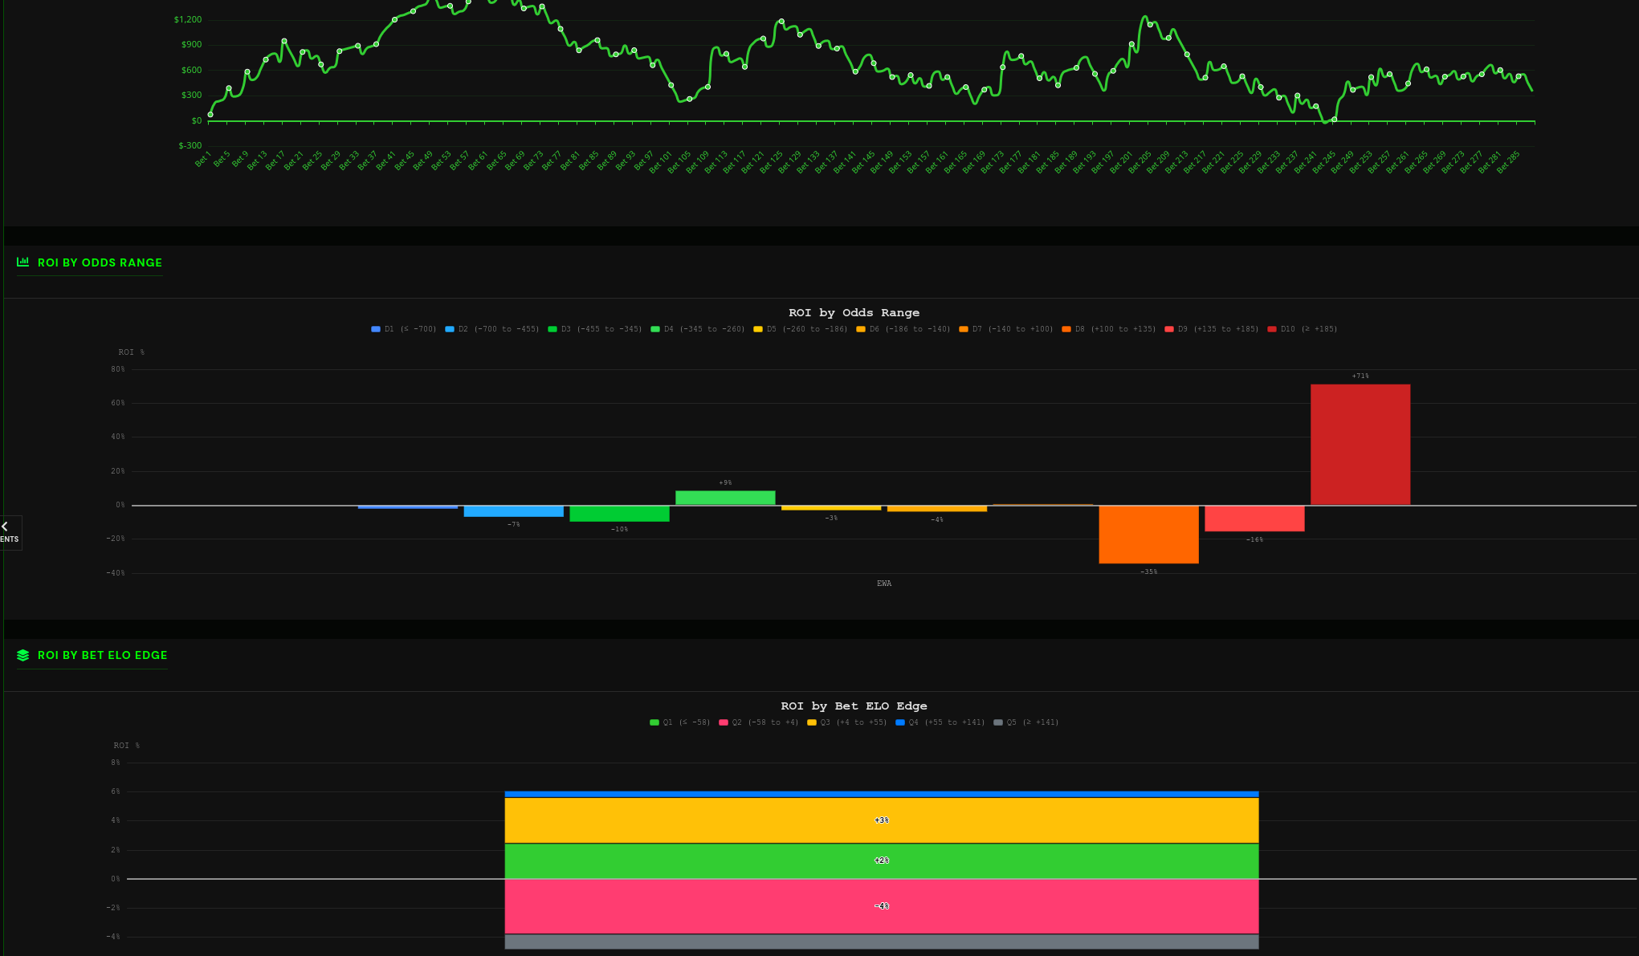Click the green +2% stacked segment
This screenshot has height=956, width=1639.
(x=881, y=860)
